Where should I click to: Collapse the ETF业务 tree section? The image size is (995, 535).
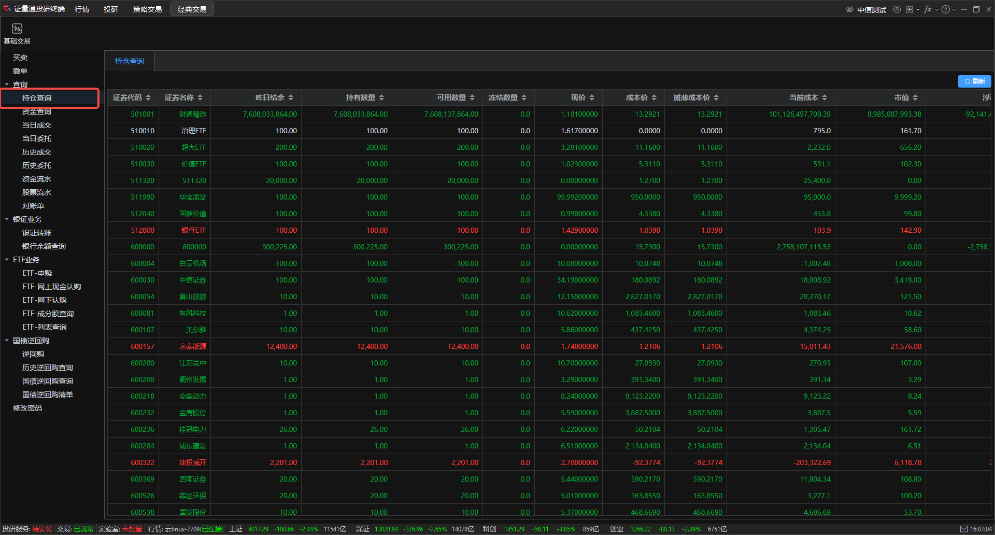7,260
